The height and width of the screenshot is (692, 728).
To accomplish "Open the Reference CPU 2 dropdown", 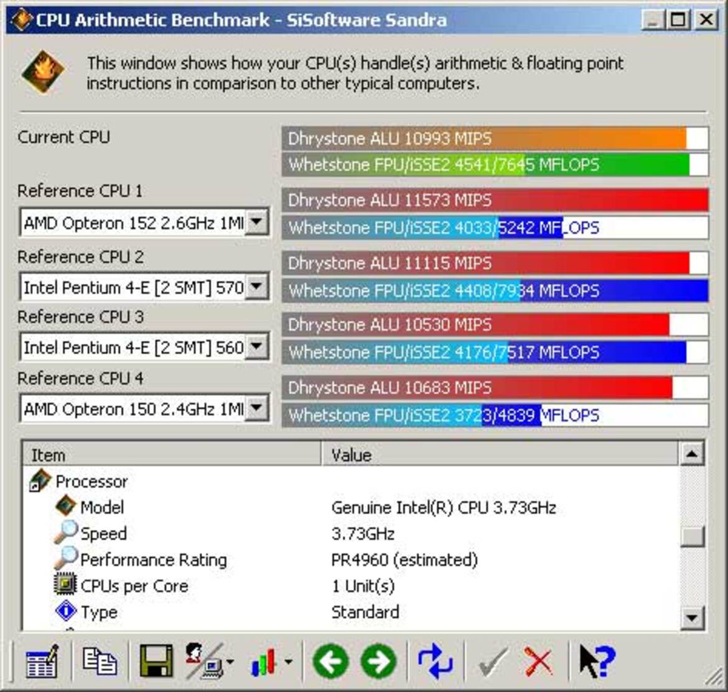I will point(257,287).
